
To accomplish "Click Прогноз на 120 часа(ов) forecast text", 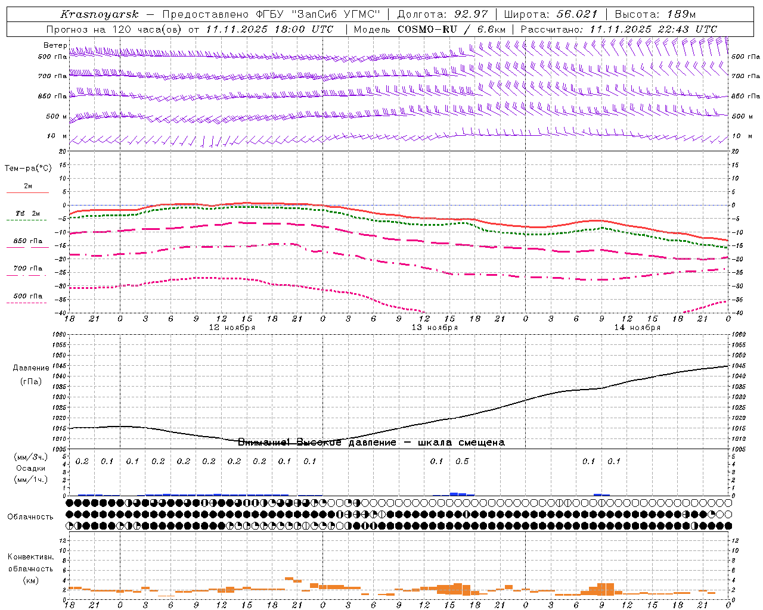I will coord(114,29).
